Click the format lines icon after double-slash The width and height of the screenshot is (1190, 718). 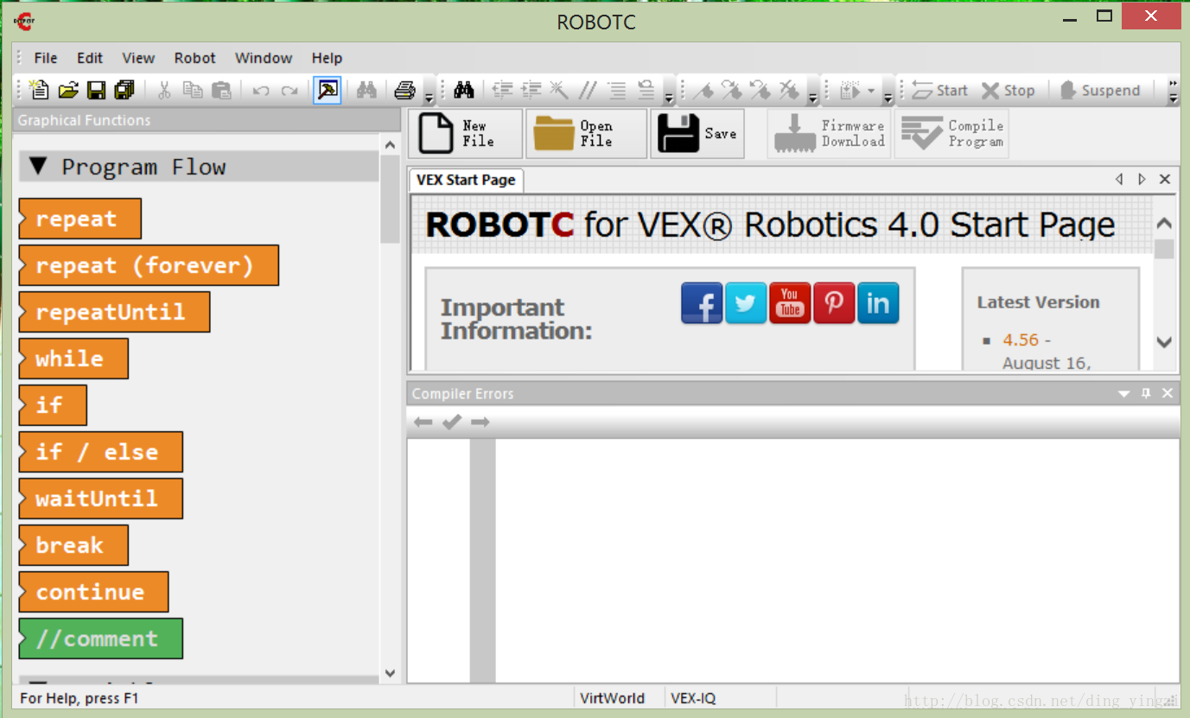(x=616, y=90)
